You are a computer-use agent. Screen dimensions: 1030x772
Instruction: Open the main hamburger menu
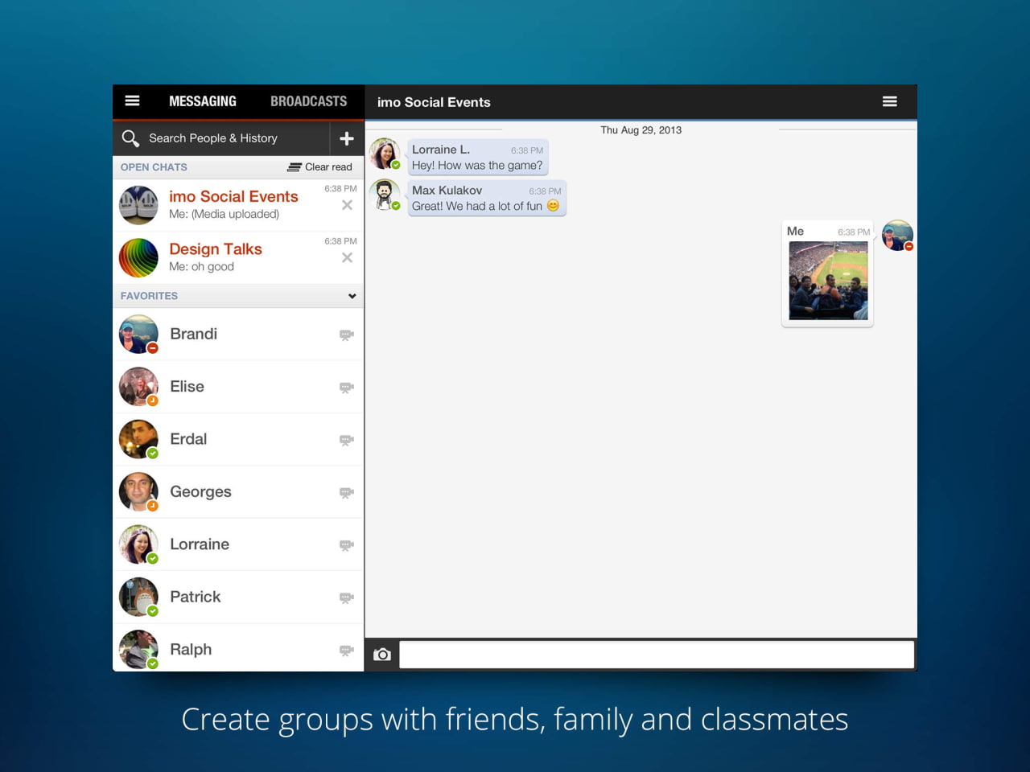click(132, 101)
